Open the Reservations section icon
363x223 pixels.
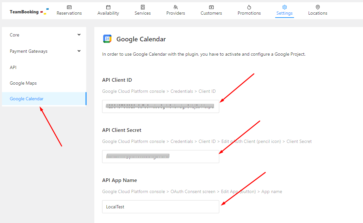[69, 7]
